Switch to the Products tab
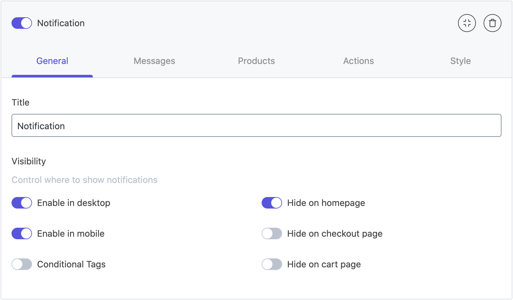The image size is (513, 300). click(x=256, y=61)
